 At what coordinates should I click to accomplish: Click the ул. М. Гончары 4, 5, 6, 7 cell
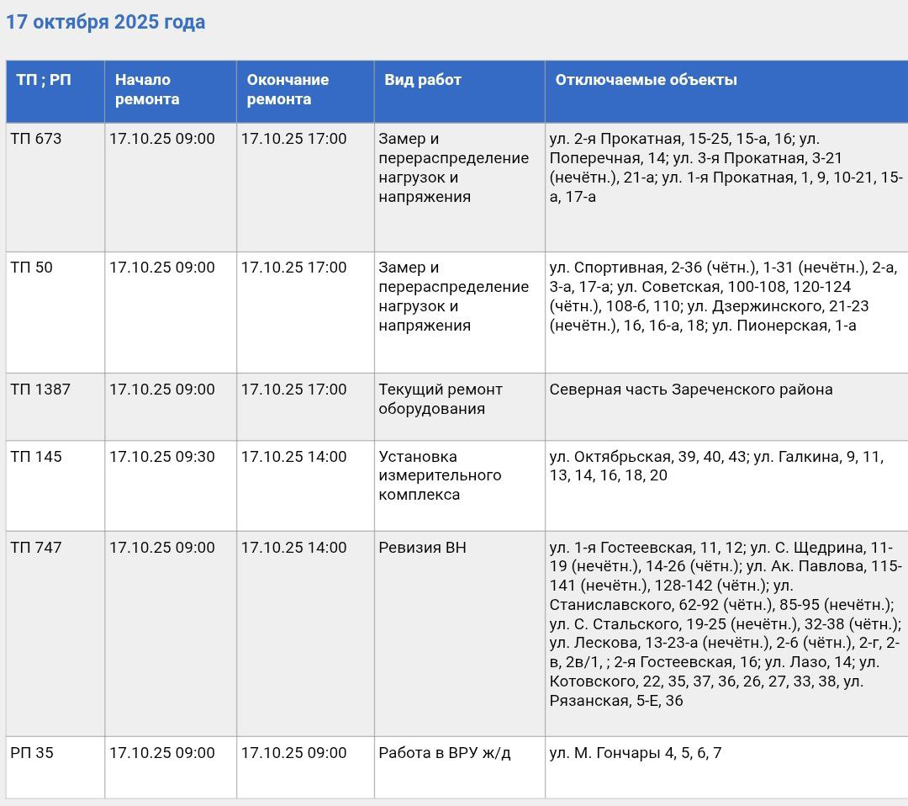coord(636,754)
